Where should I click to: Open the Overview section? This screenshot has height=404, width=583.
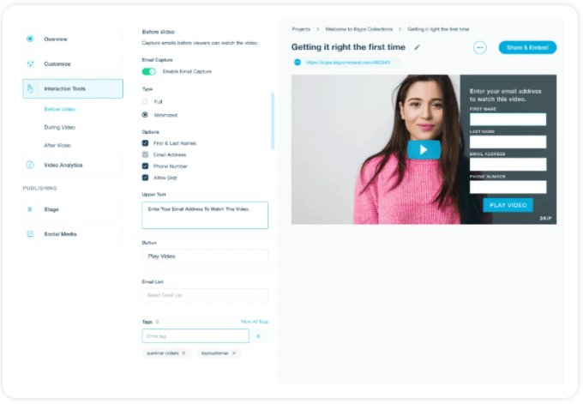73,39
